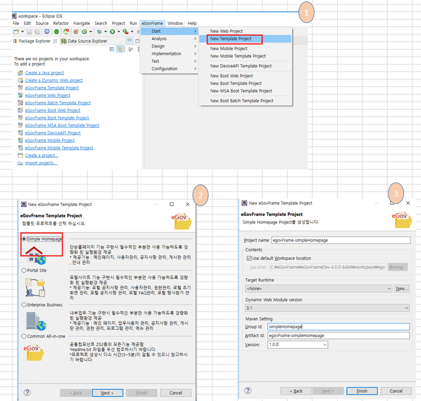Open dropdown arrow next to New wizard icon
This screenshot has width=421, height=401.
tap(22, 31)
